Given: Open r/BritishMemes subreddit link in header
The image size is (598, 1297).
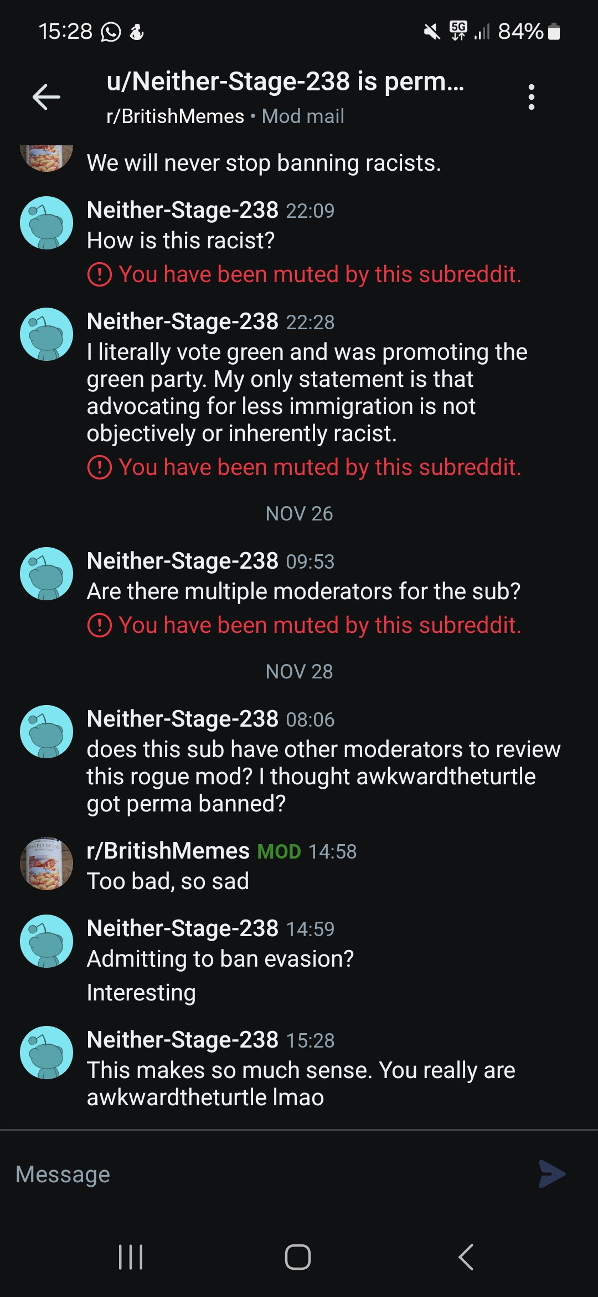Looking at the screenshot, I should point(175,116).
